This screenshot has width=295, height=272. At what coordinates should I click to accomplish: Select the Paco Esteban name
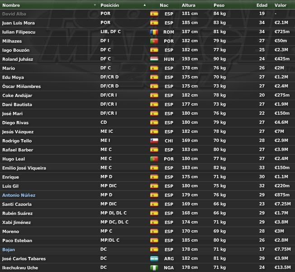click(x=17, y=241)
